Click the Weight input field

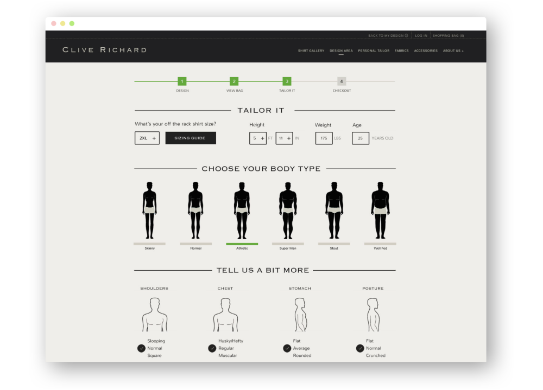[324, 138]
